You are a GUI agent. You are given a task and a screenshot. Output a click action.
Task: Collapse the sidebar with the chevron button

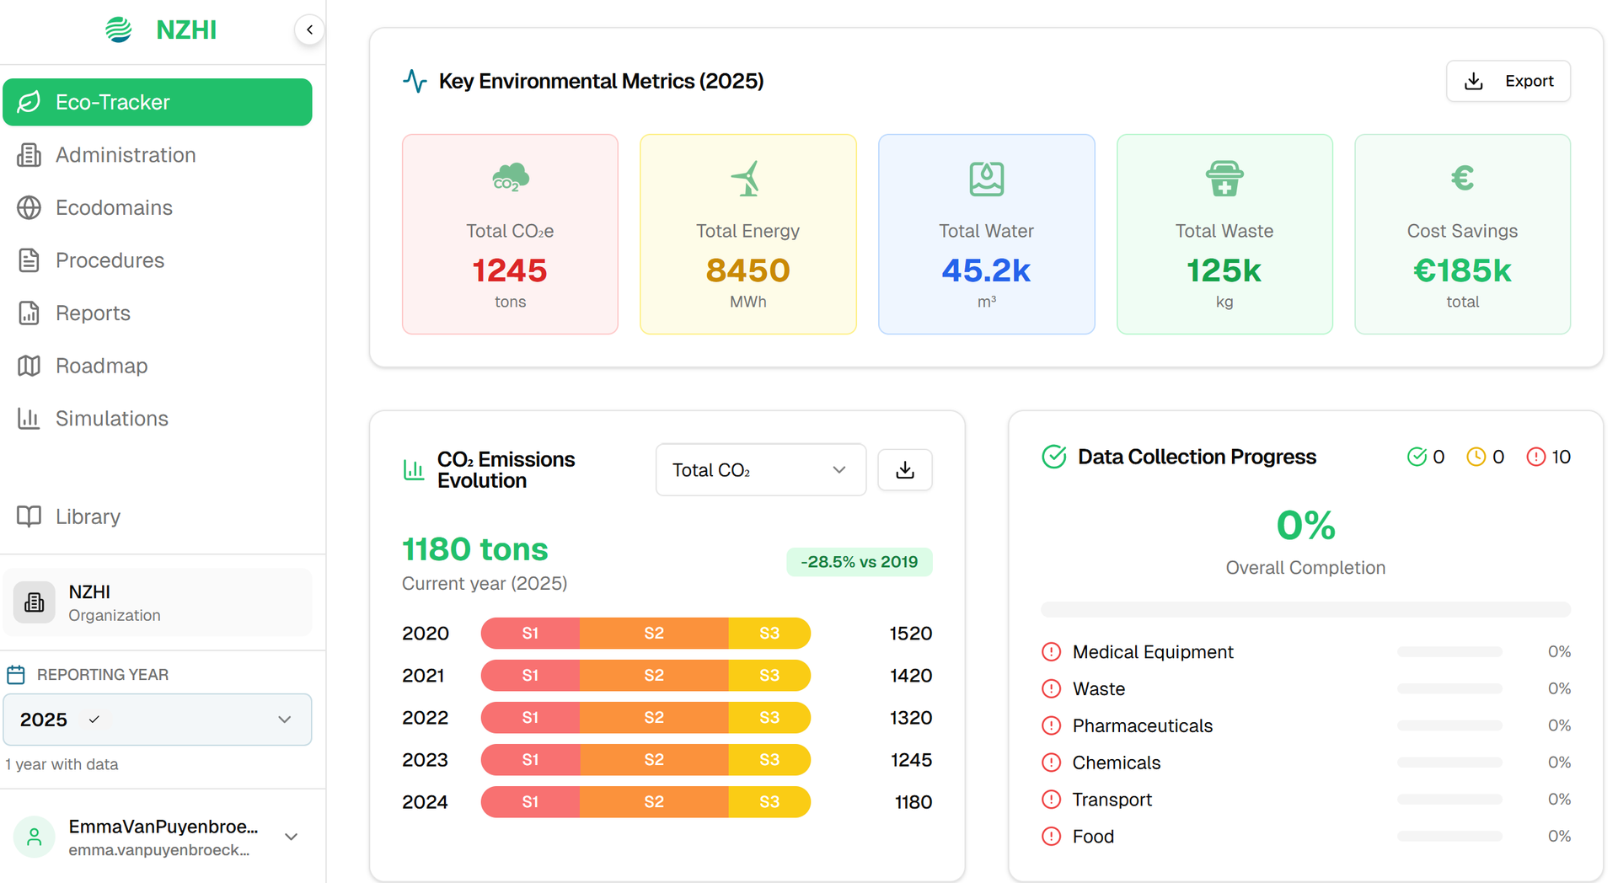point(309,29)
